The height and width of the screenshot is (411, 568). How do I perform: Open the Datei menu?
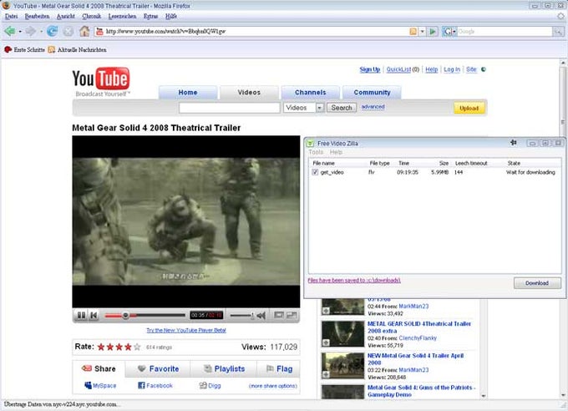coord(12,17)
